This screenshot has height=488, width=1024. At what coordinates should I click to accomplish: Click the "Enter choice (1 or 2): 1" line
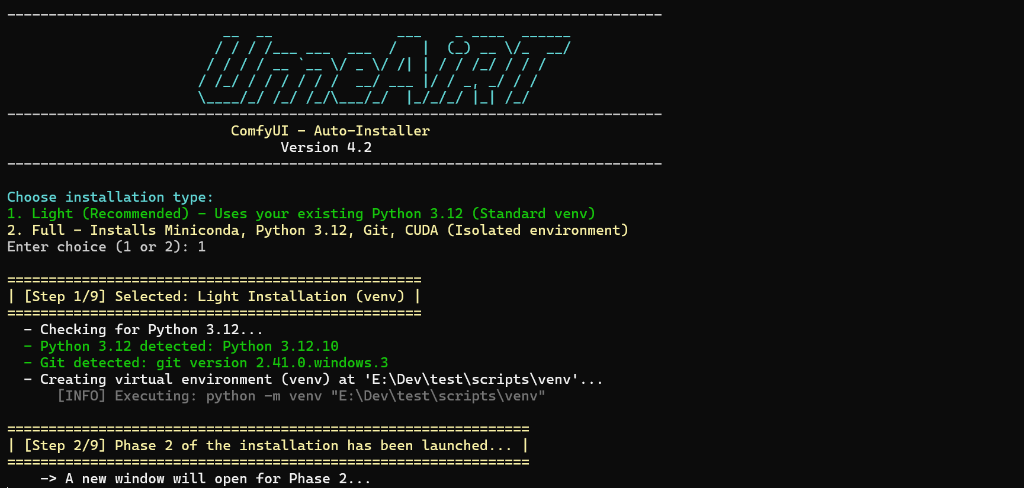107,247
